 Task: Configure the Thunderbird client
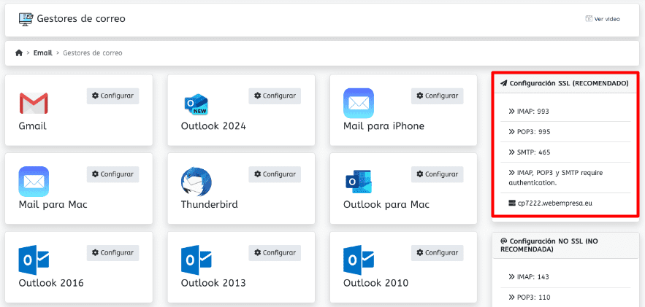point(275,174)
